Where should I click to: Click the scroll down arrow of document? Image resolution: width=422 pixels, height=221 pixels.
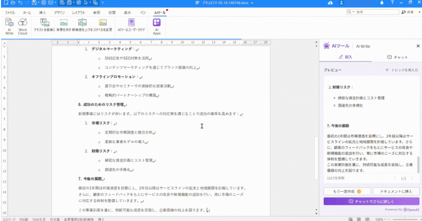tap(316, 210)
